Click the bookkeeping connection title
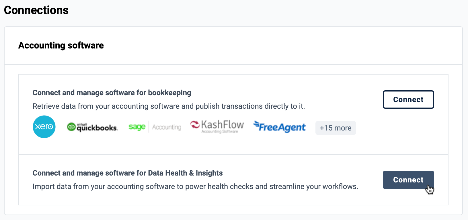This screenshot has width=468, height=220. [112, 93]
